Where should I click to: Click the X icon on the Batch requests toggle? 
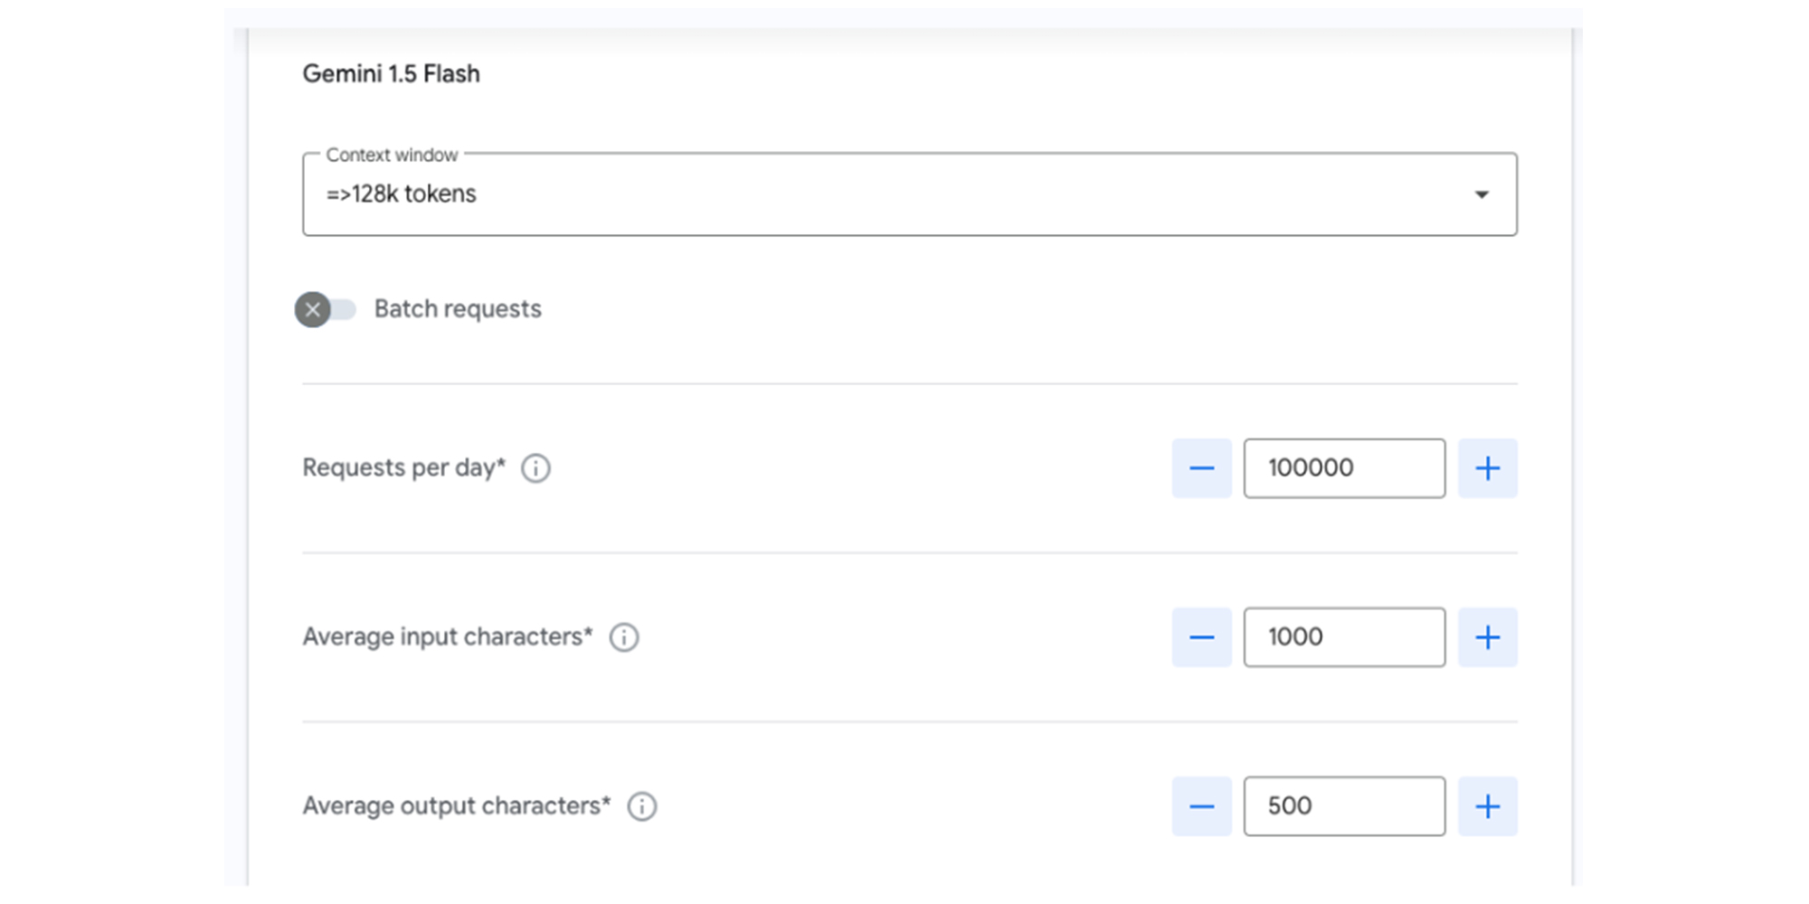[314, 309]
